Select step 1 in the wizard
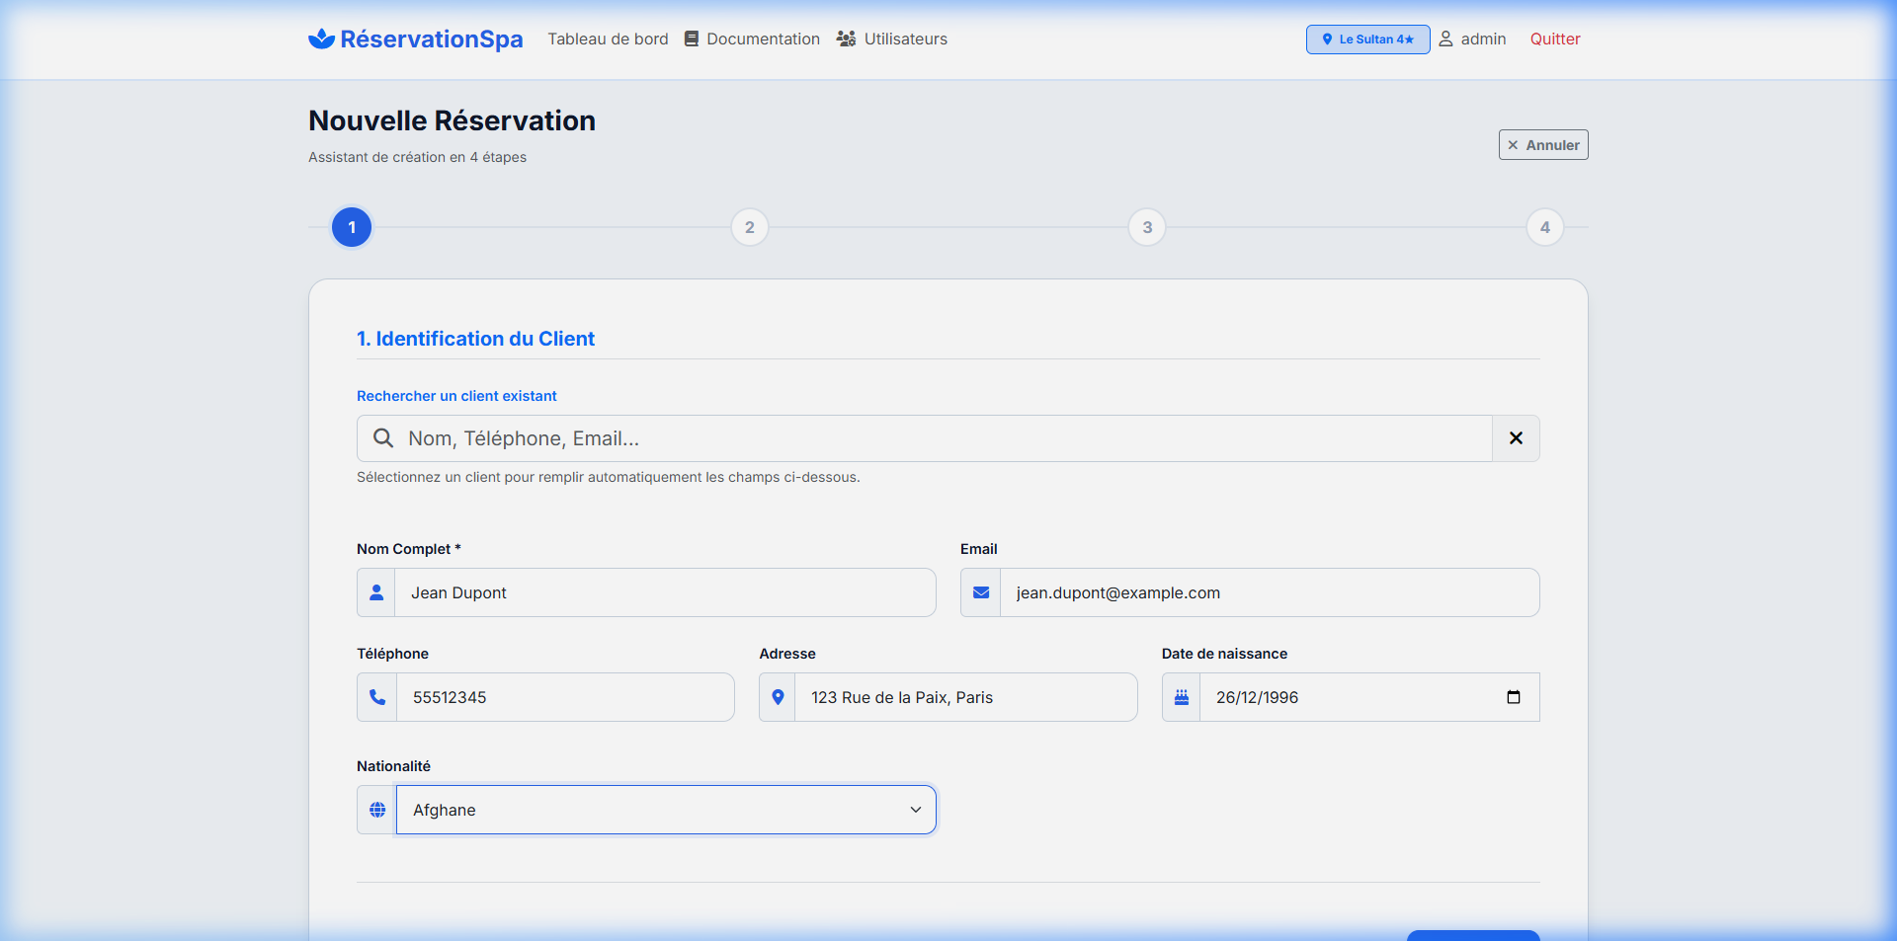This screenshot has height=941, width=1897. pos(352,227)
